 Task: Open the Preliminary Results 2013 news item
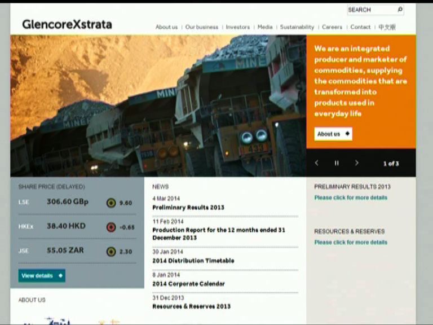click(x=188, y=208)
